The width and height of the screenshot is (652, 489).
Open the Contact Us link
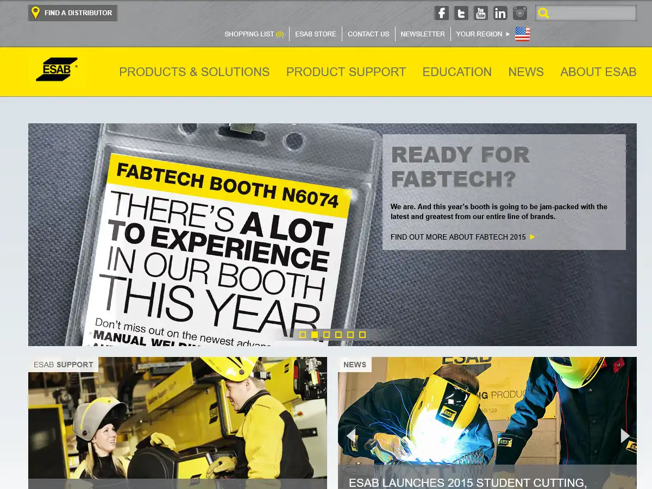point(368,34)
